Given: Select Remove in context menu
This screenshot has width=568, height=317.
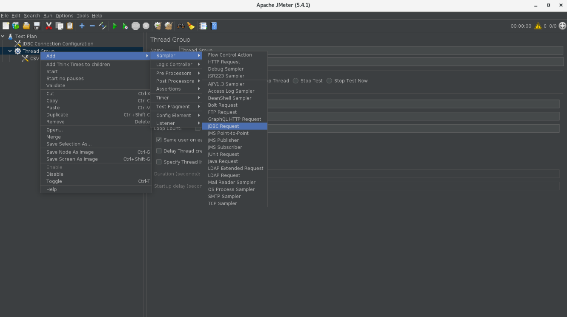Looking at the screenshot, I should [96, 122].
